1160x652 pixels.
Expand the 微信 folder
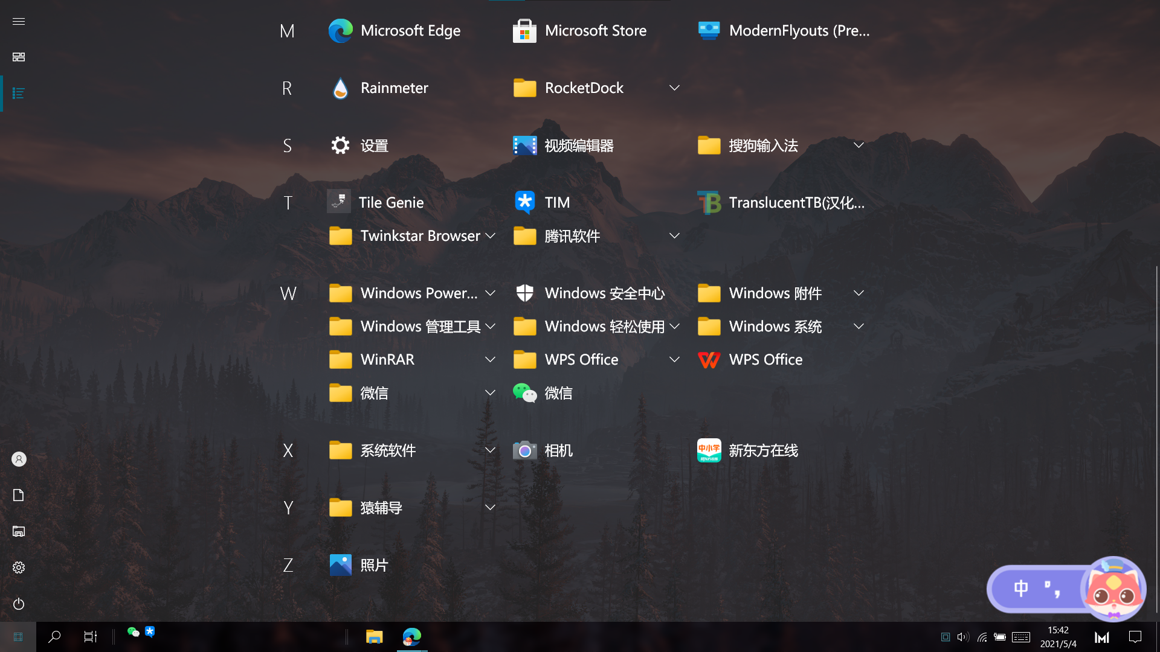tap(490, 393)
